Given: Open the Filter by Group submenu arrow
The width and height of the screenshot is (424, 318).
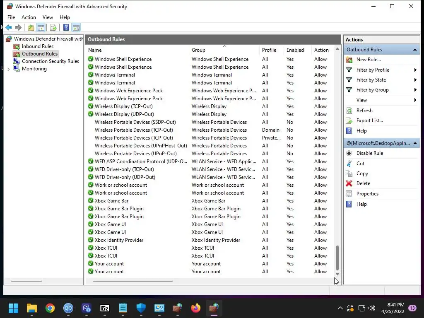Looking at the screenshot, I should [415, 90].
